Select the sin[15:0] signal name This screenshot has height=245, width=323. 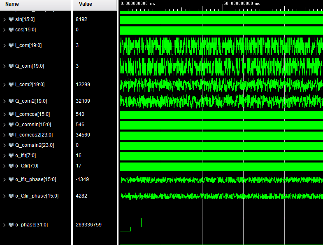[25, 19]
